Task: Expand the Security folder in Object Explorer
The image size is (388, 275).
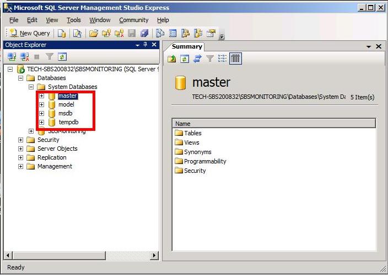Action: tap(21, 140)
